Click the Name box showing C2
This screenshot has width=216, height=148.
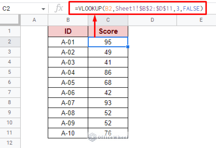click(x=20, y=9)
